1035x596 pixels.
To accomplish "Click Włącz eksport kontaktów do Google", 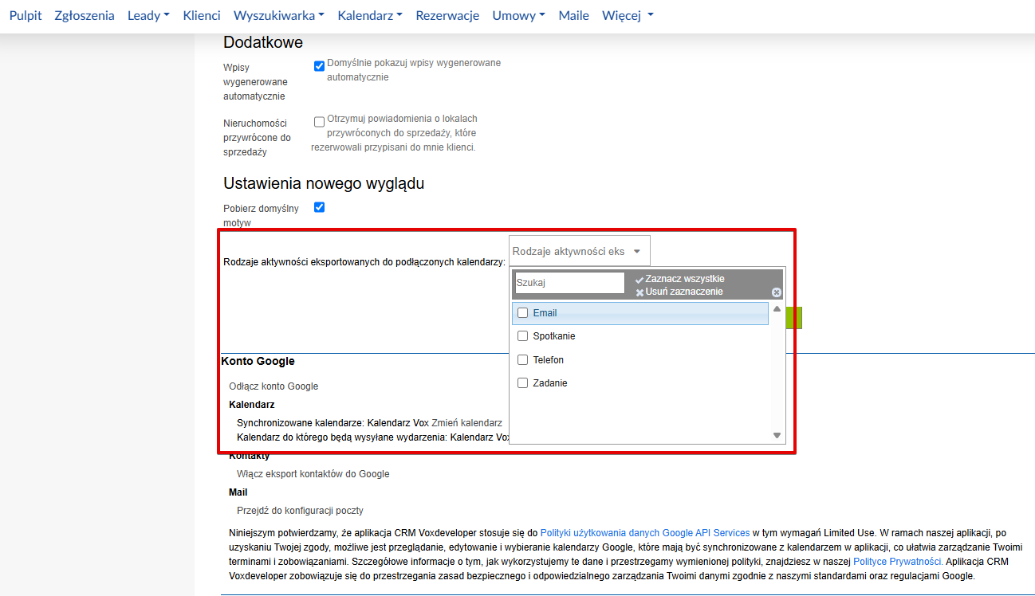I will (x=313, y=474).
